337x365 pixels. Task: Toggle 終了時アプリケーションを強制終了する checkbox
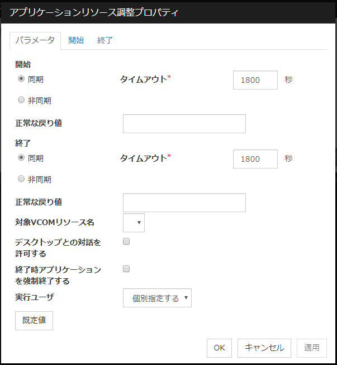click(x=126, y=269)
